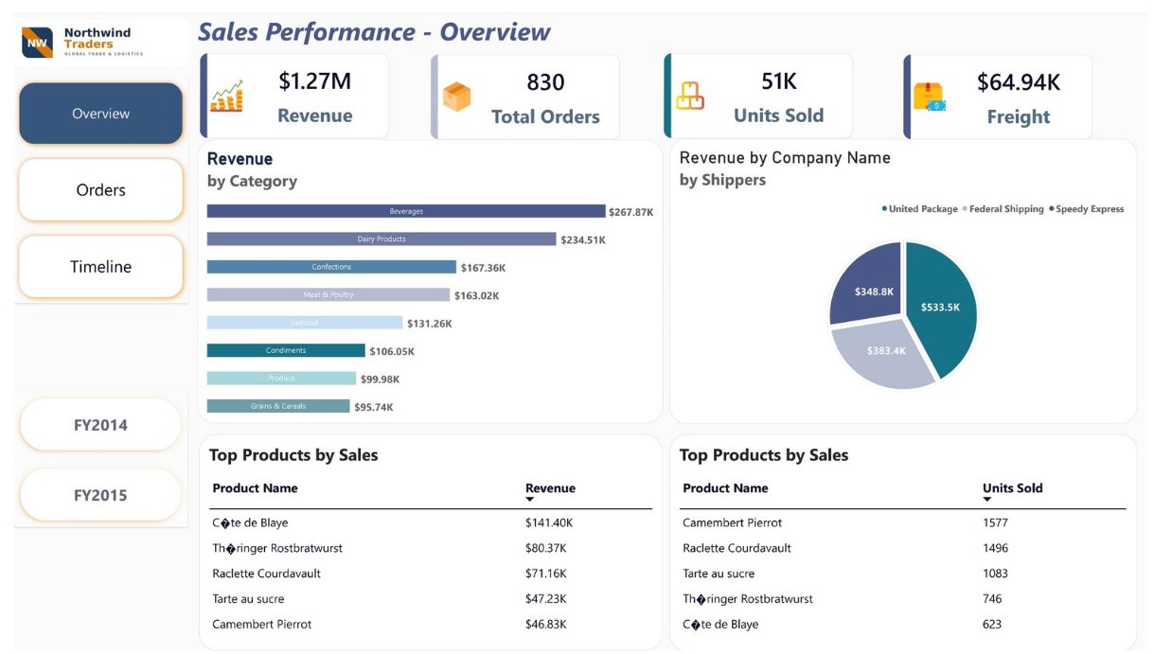Click the Freight package icon

click(x=929, y=97)
